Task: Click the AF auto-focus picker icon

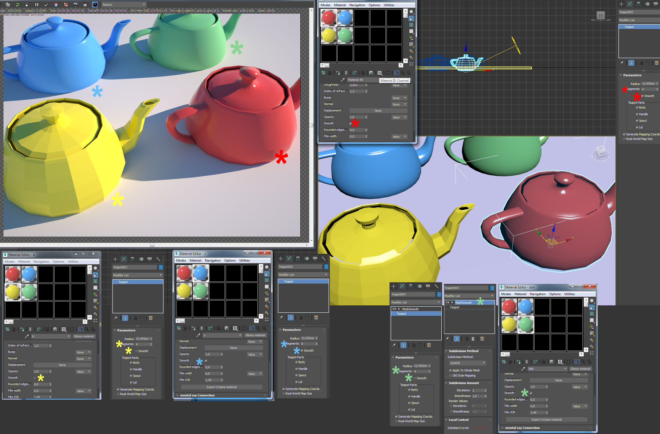Action: pyautogui.click(x=46, y=5)
